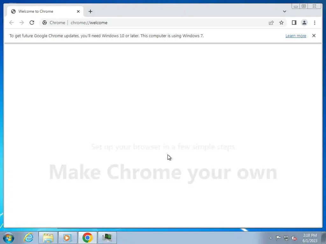Close the Welcome to Chrome tab
This screenshot has width=326, height=244.
pyautogui.click(x=78, y=11)
